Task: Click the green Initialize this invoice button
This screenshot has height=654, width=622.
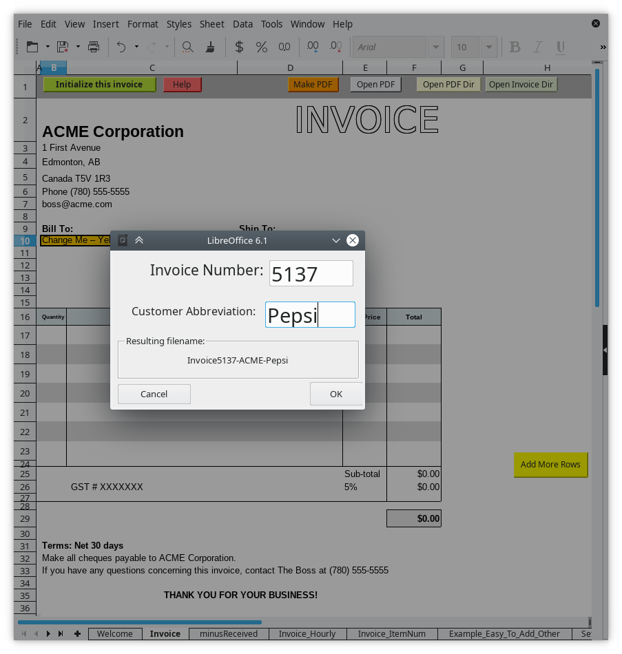Action: click(x=99, y=84)
